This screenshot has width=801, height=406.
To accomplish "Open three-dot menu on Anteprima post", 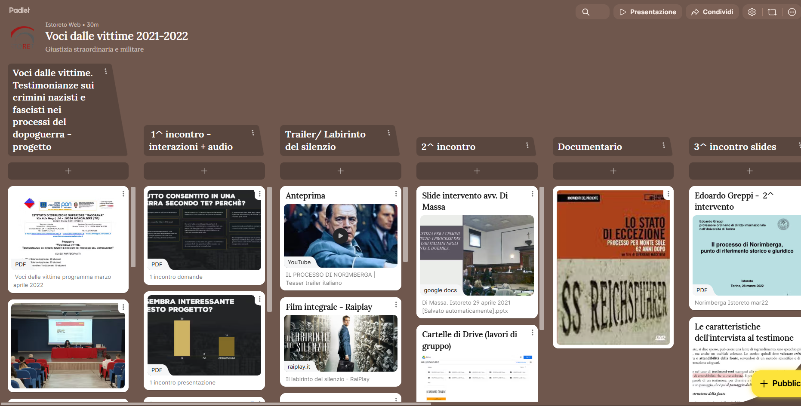I will pos(396,194).
